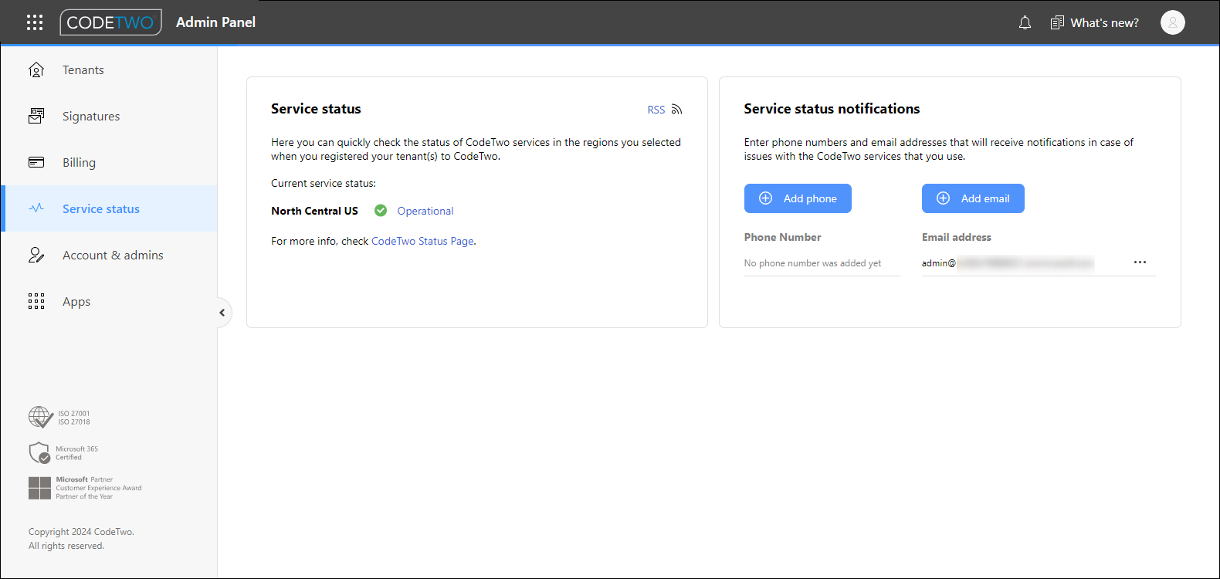Collapse the sidebar with the arrow handle
The height and width of the screenshot is (579, 1220).
click(x=222, y=313)
